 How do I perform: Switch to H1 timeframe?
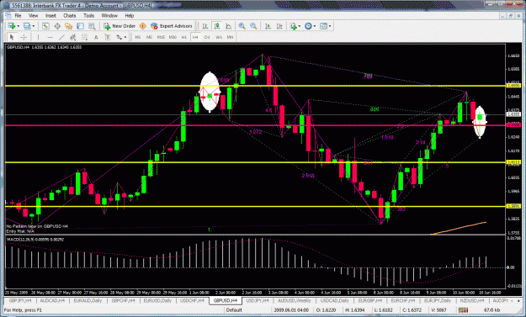click(x=183, y=37)
